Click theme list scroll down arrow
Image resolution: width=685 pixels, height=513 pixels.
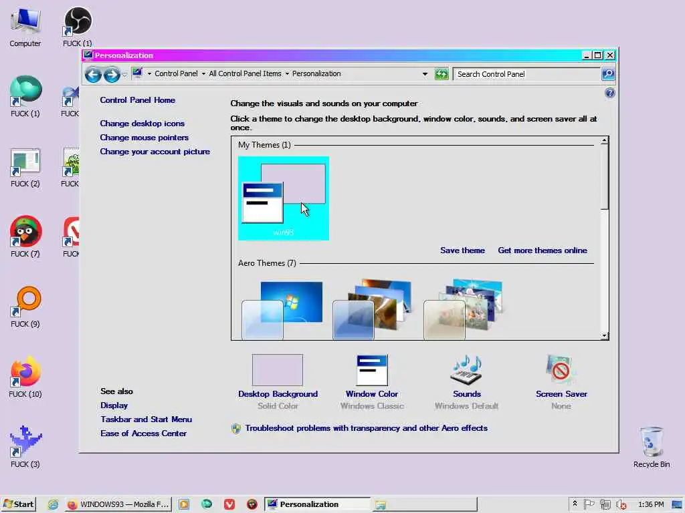coord(604,335)
